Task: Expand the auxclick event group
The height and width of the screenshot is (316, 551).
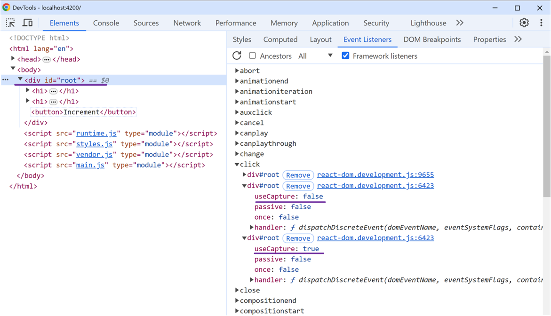Action: [x=237, y=112]
